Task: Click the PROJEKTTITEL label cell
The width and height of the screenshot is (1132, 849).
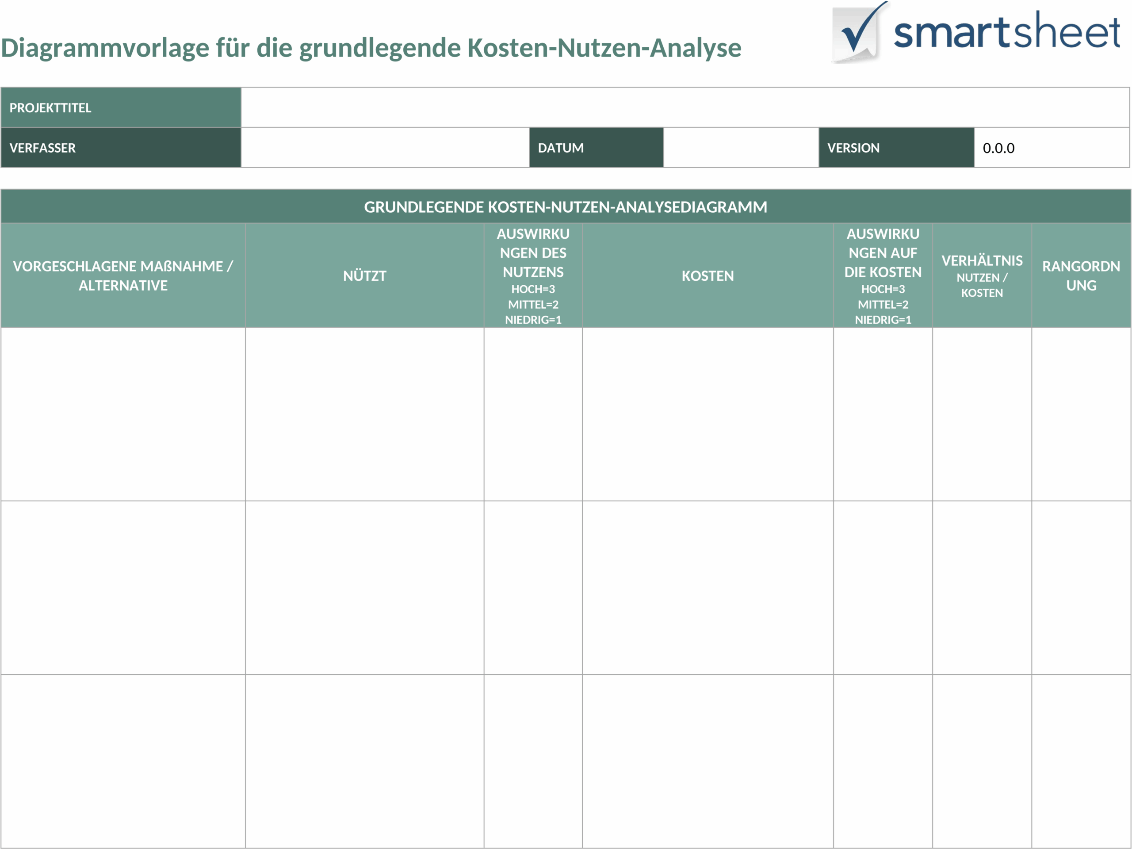Action: [121, 107]
